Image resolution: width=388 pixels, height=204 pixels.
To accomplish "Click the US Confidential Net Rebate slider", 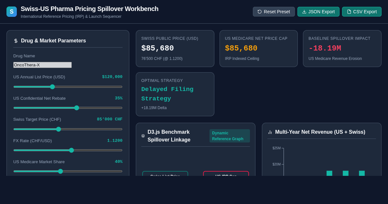I will pos(68,108).
